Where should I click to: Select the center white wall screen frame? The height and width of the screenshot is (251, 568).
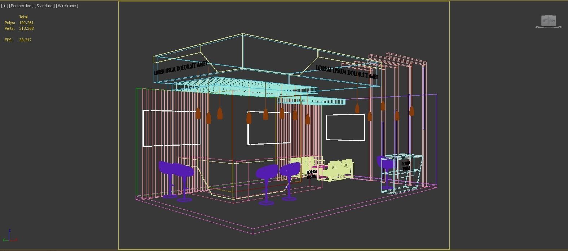click(x=269, y=128)
